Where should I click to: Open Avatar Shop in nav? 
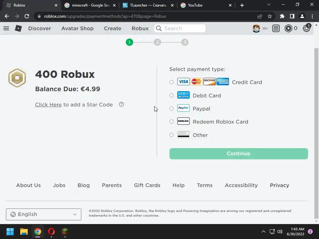pyautogui.click(x=77, y=28)
